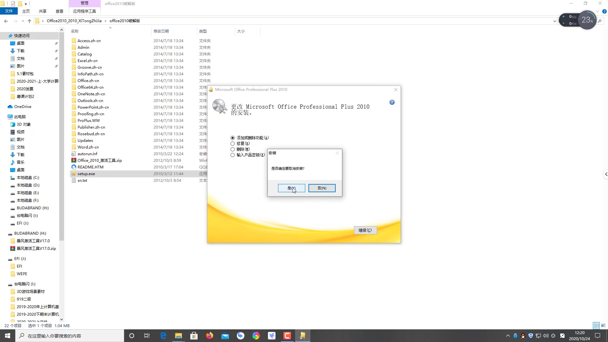This screenshot has height=342, width=608.
Task: Open the 共享 ribbon tab
Action: (x=43, y=11)
